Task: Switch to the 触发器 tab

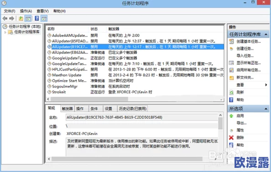Action: click(68, 109)
